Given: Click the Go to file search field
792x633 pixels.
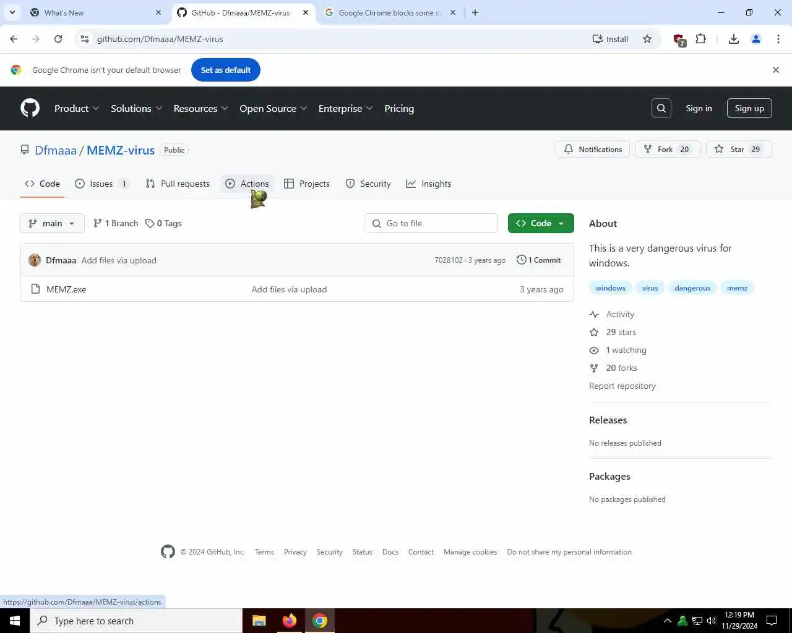Looking at the screenshot, I should pos(431,223).
